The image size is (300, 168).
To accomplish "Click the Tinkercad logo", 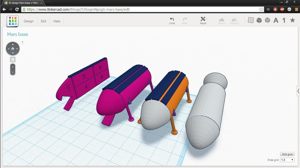I will coord(13,21).
